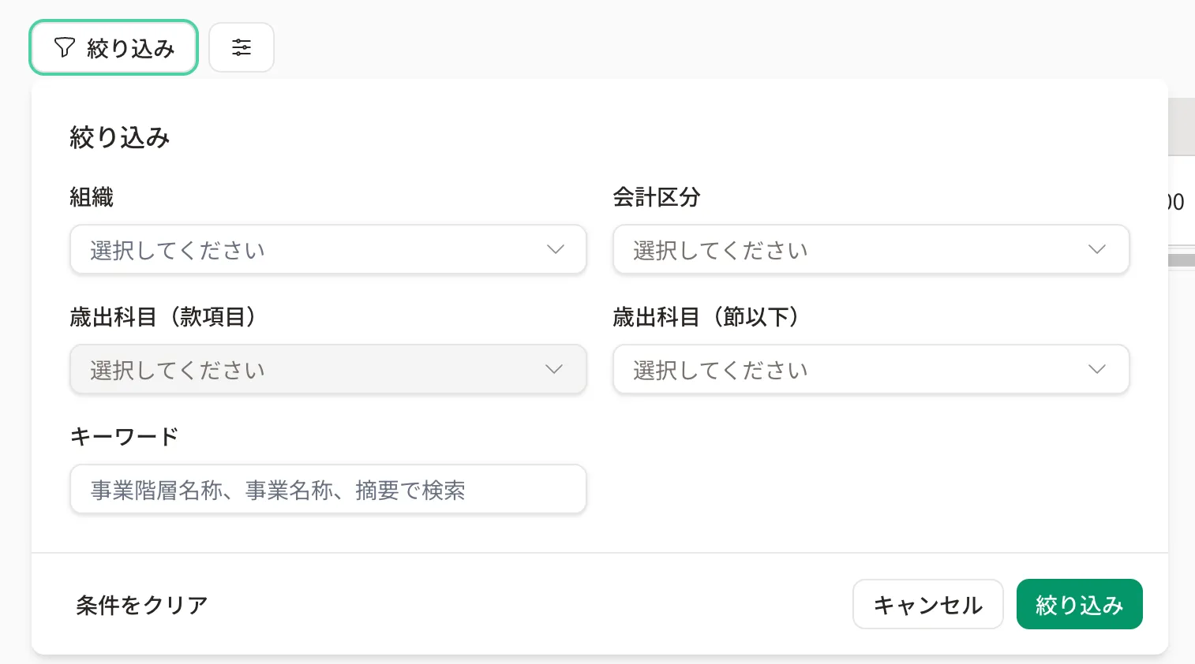Screen dimensions: 1195x664
Task: Click the chevron arrow in the 組織 dropdown
Action: pos(556,249)
